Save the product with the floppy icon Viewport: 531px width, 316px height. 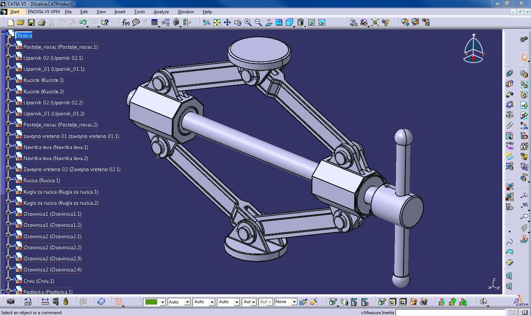[31, 22]
